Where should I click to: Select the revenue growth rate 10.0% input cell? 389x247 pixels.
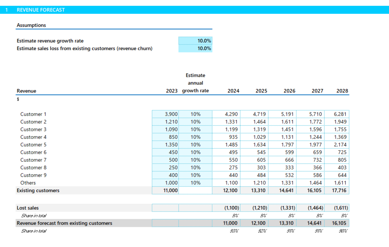[195, 41]
